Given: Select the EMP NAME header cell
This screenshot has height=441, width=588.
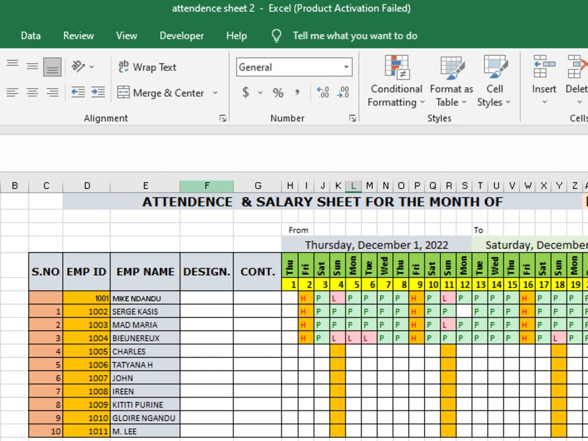Looking at the screenshot, I should point(145,272).
